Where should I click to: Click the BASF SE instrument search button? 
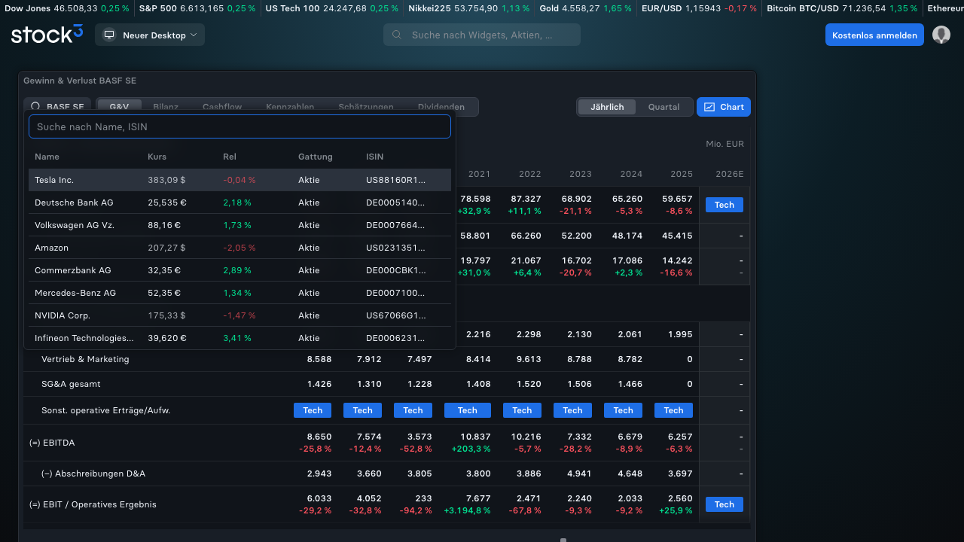58,107
